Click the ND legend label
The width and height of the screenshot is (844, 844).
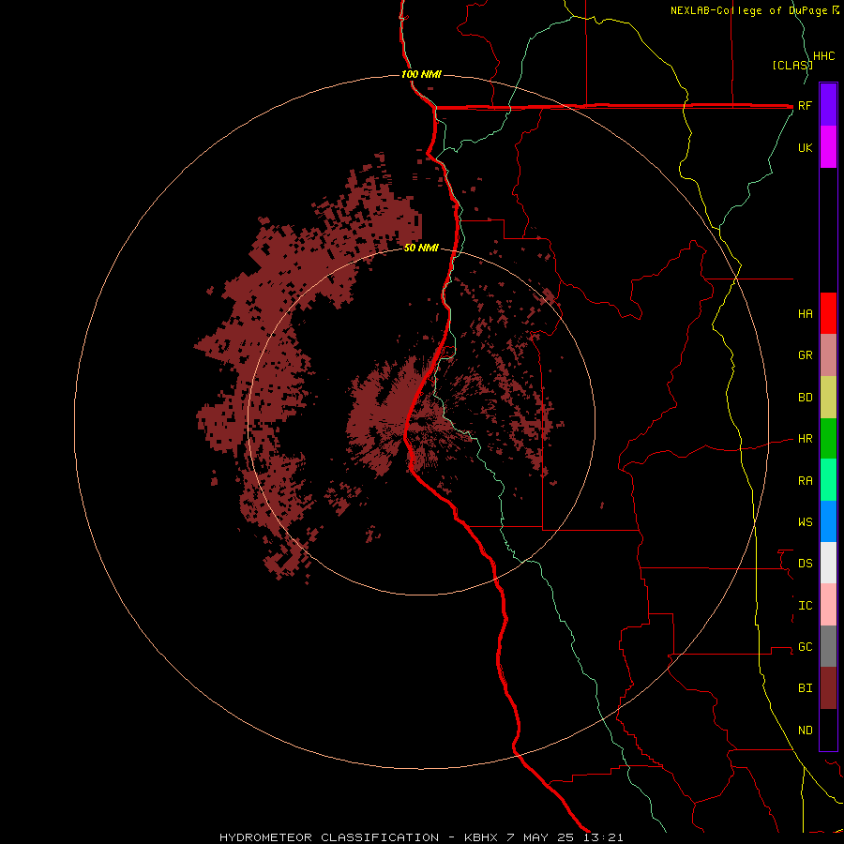(805, 730)
